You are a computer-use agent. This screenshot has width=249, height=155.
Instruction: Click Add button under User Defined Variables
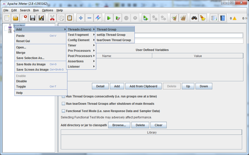[x=117, y=86]
